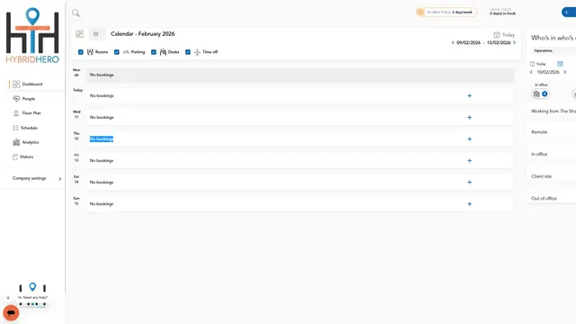Toggle the Time off checkbox
Viewport: 576px width, 324px height.
pos(188,52)
